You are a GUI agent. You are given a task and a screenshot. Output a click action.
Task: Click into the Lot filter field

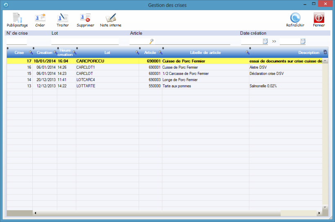tap(85, 41)
